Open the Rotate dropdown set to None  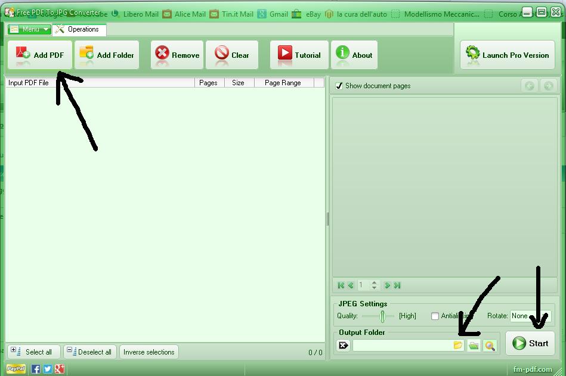pos(530,316)
